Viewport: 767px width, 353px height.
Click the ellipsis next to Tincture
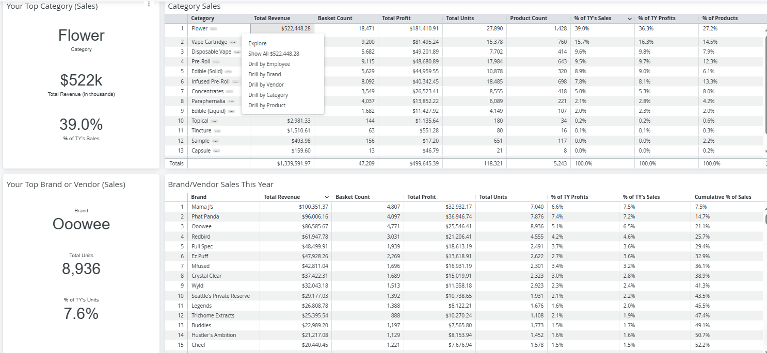click(x=217, y=131)
